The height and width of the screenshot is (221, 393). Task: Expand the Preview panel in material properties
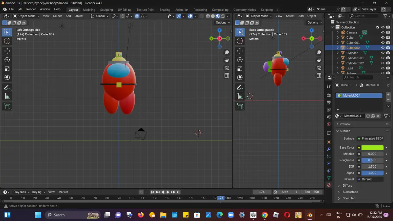pos(345,124)
